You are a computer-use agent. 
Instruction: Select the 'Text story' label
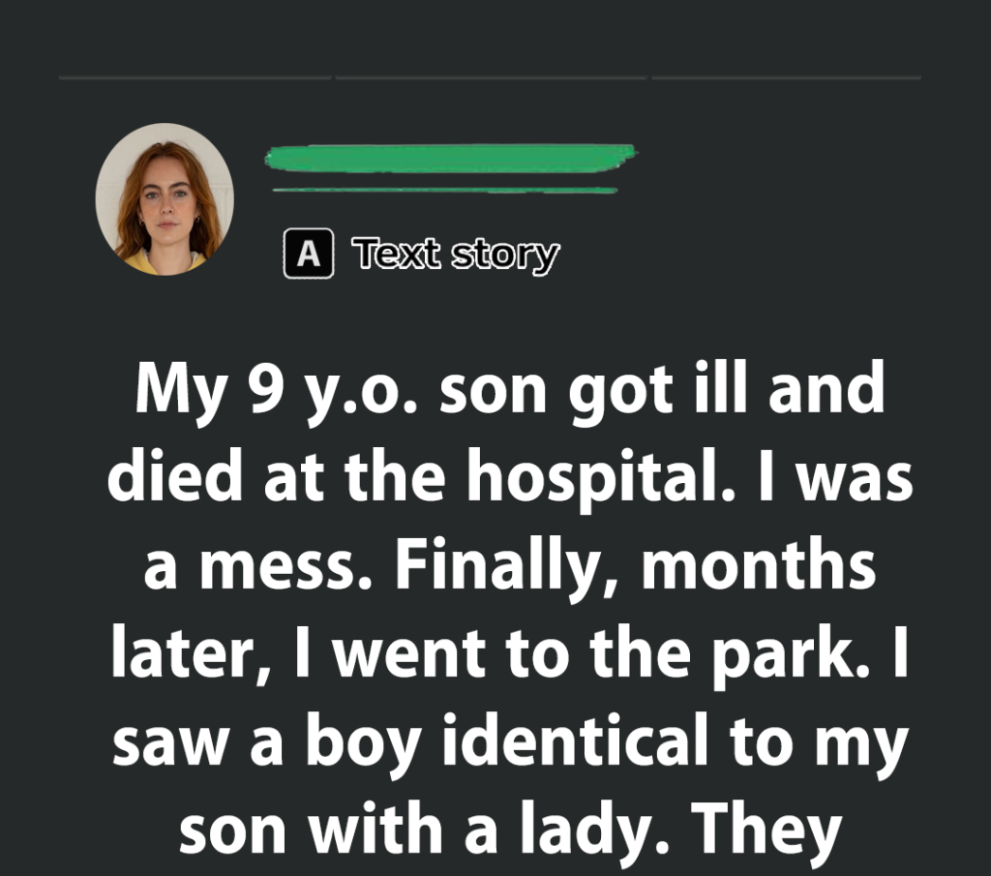[x=456, y=255]
